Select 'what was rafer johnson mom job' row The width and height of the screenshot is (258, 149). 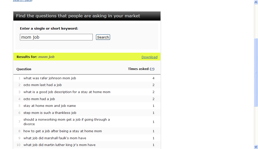[50, 78]
